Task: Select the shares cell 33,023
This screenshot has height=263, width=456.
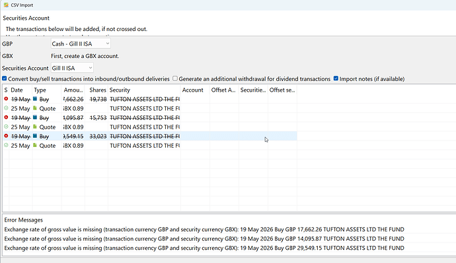Action: pos(98,136)
